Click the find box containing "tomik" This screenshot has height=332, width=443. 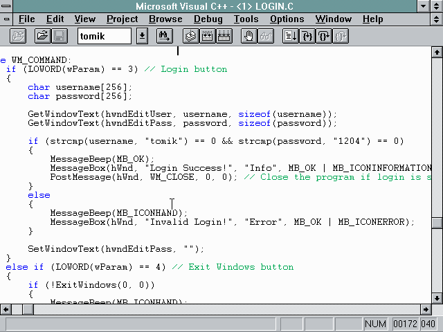point(105,36)
